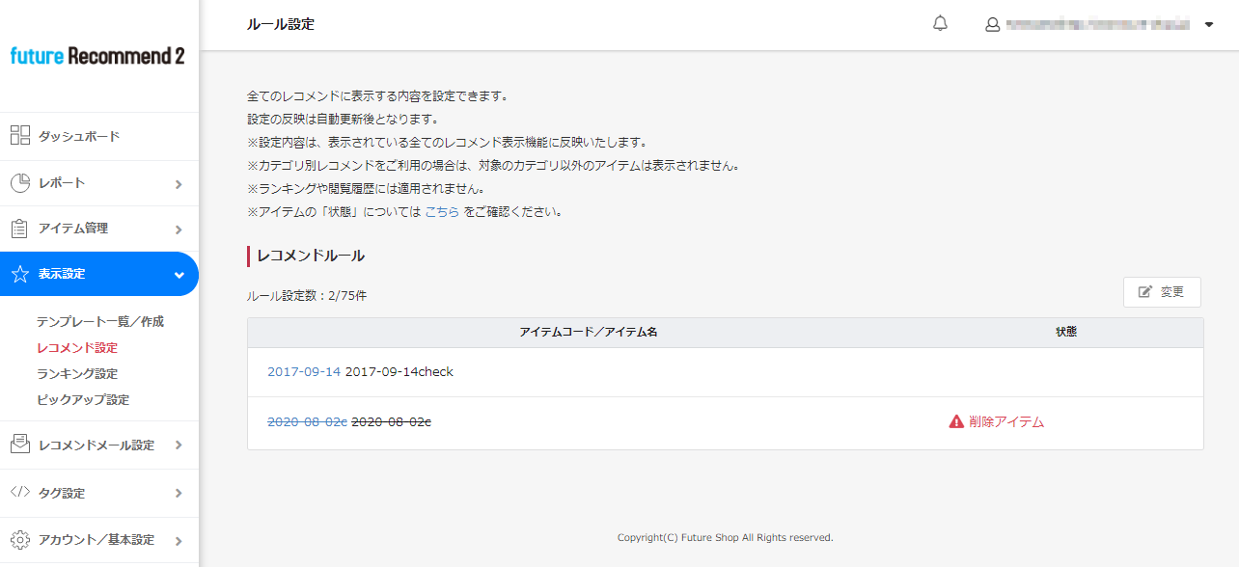
Task: Open レコメンド設定 submenu link
Action: (x=77, y=347)
